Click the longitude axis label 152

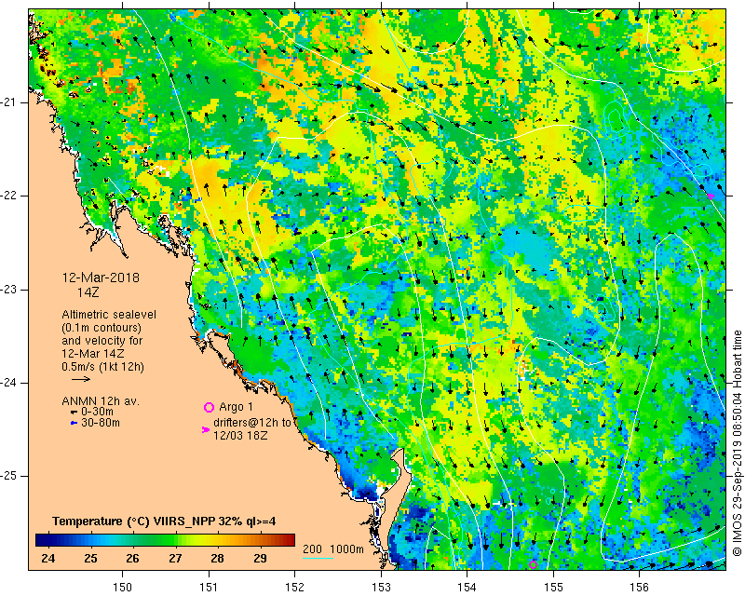pos(294,588)
